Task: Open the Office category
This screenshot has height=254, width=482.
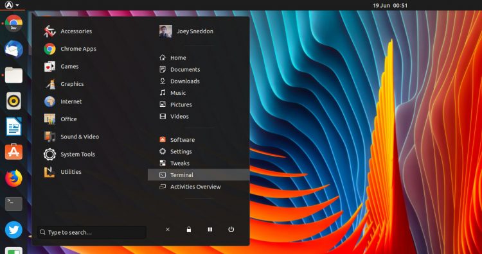Action: (x=60, y=119)
